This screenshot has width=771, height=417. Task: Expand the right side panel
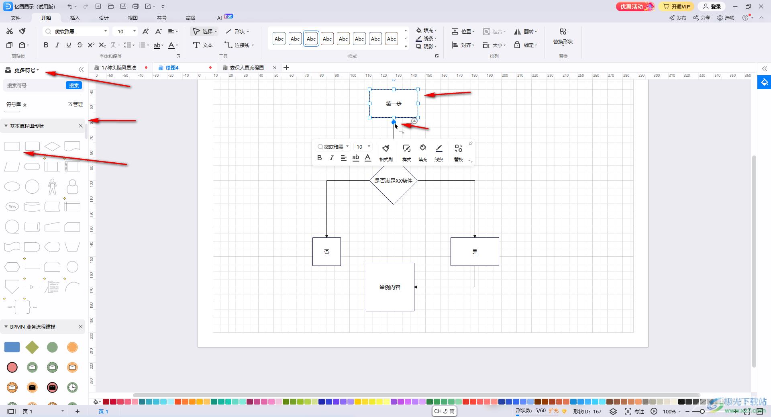[x=765, y=68]
